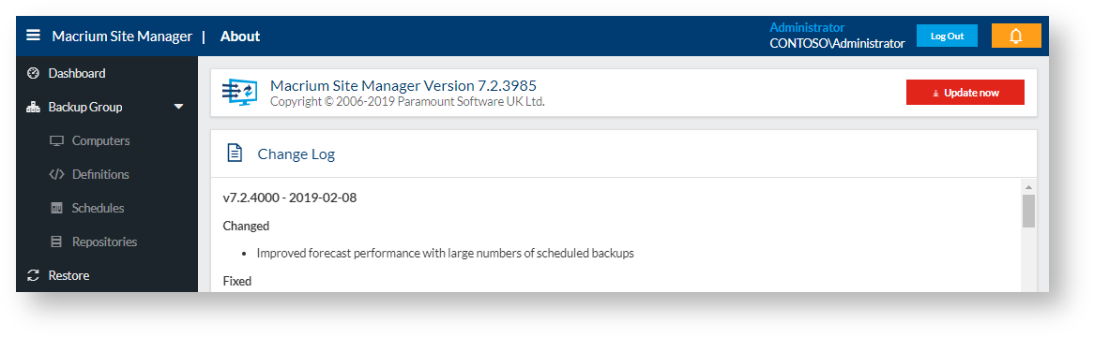Click the Administrator user label

807,27
